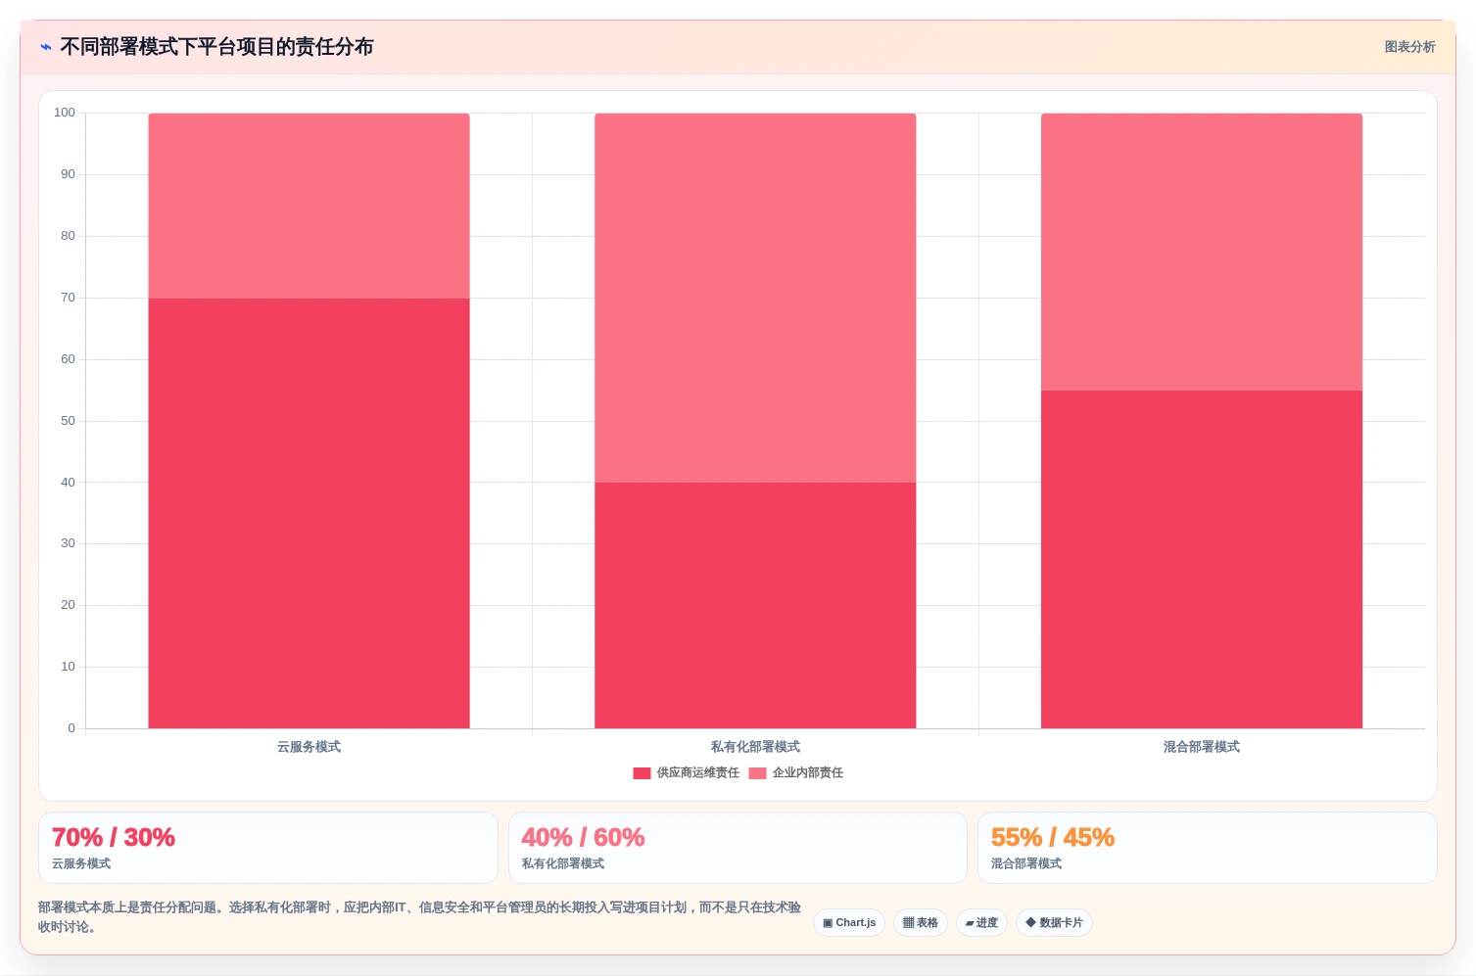Click the 私有化部署模式 caption under 40% / 60%
This screenshot has height=976, width=1476.
(x=563, y=863)
